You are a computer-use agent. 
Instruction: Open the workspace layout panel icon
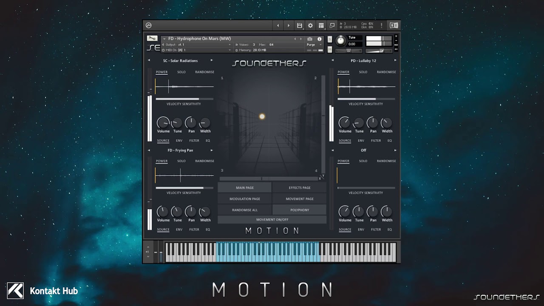(321, 25)
